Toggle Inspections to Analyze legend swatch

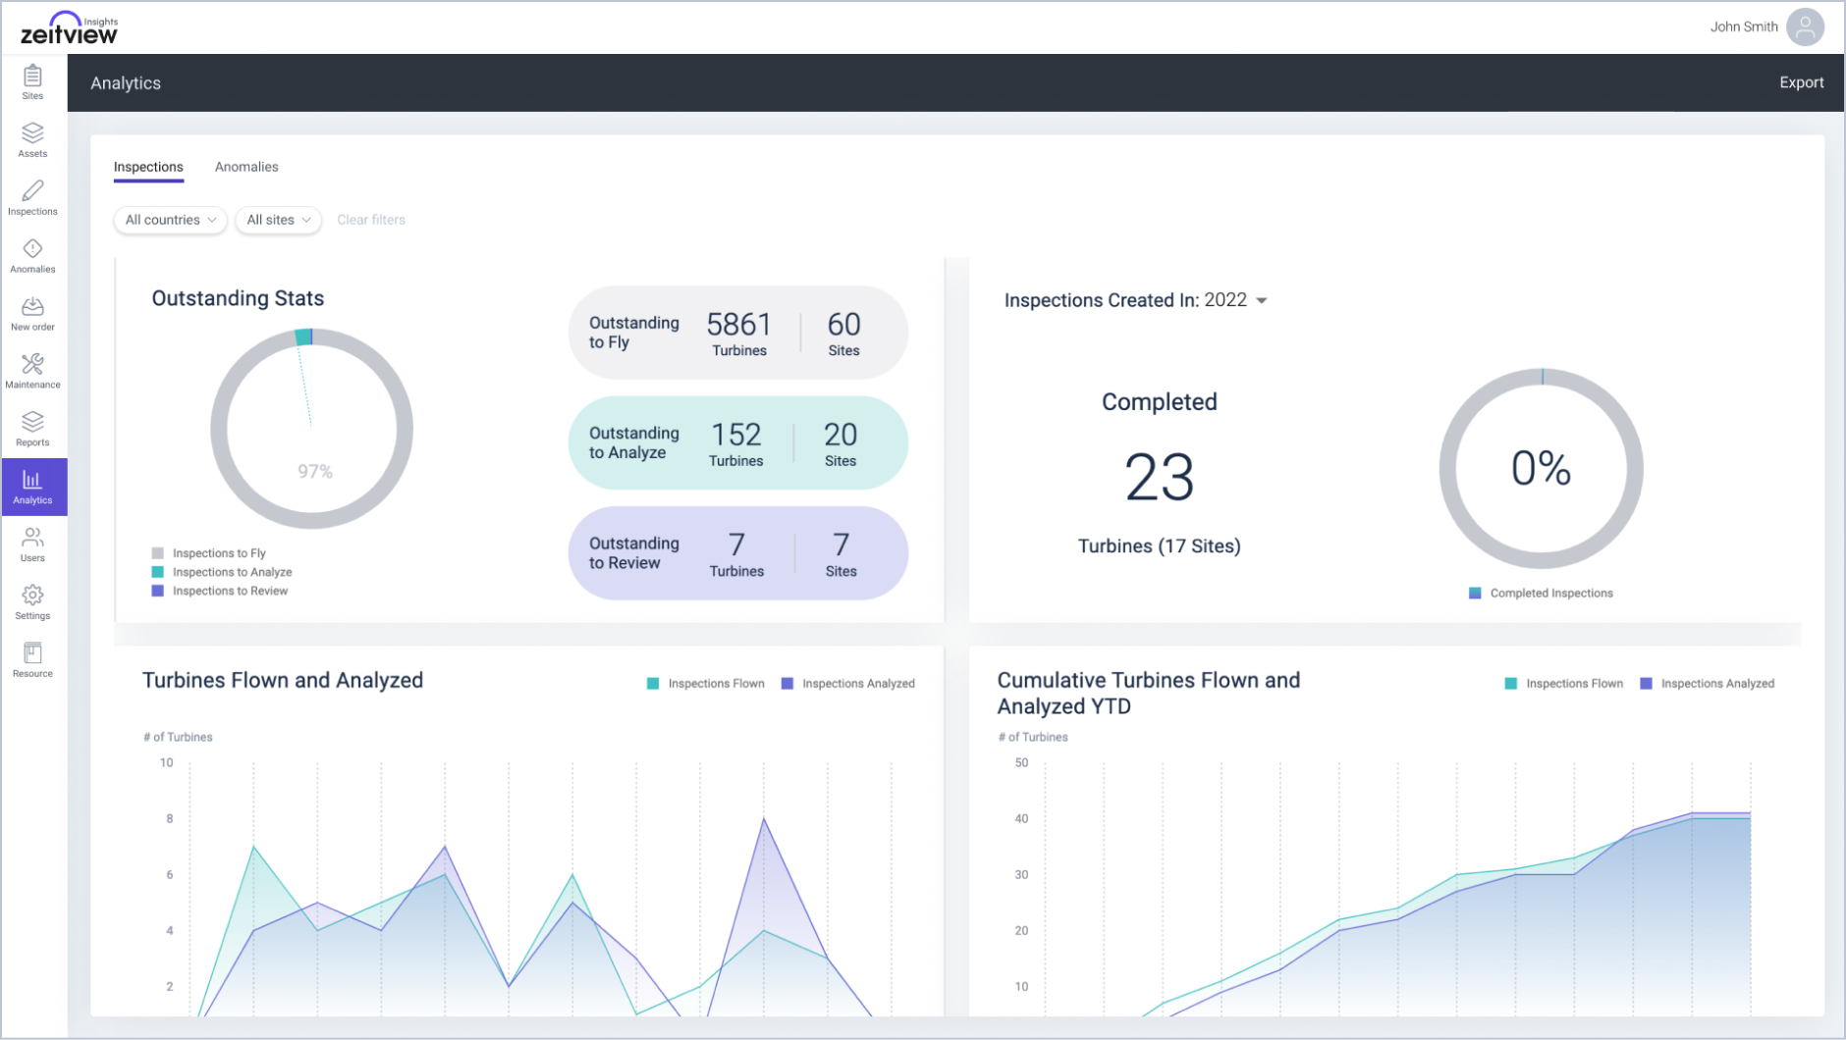[157, 572]
